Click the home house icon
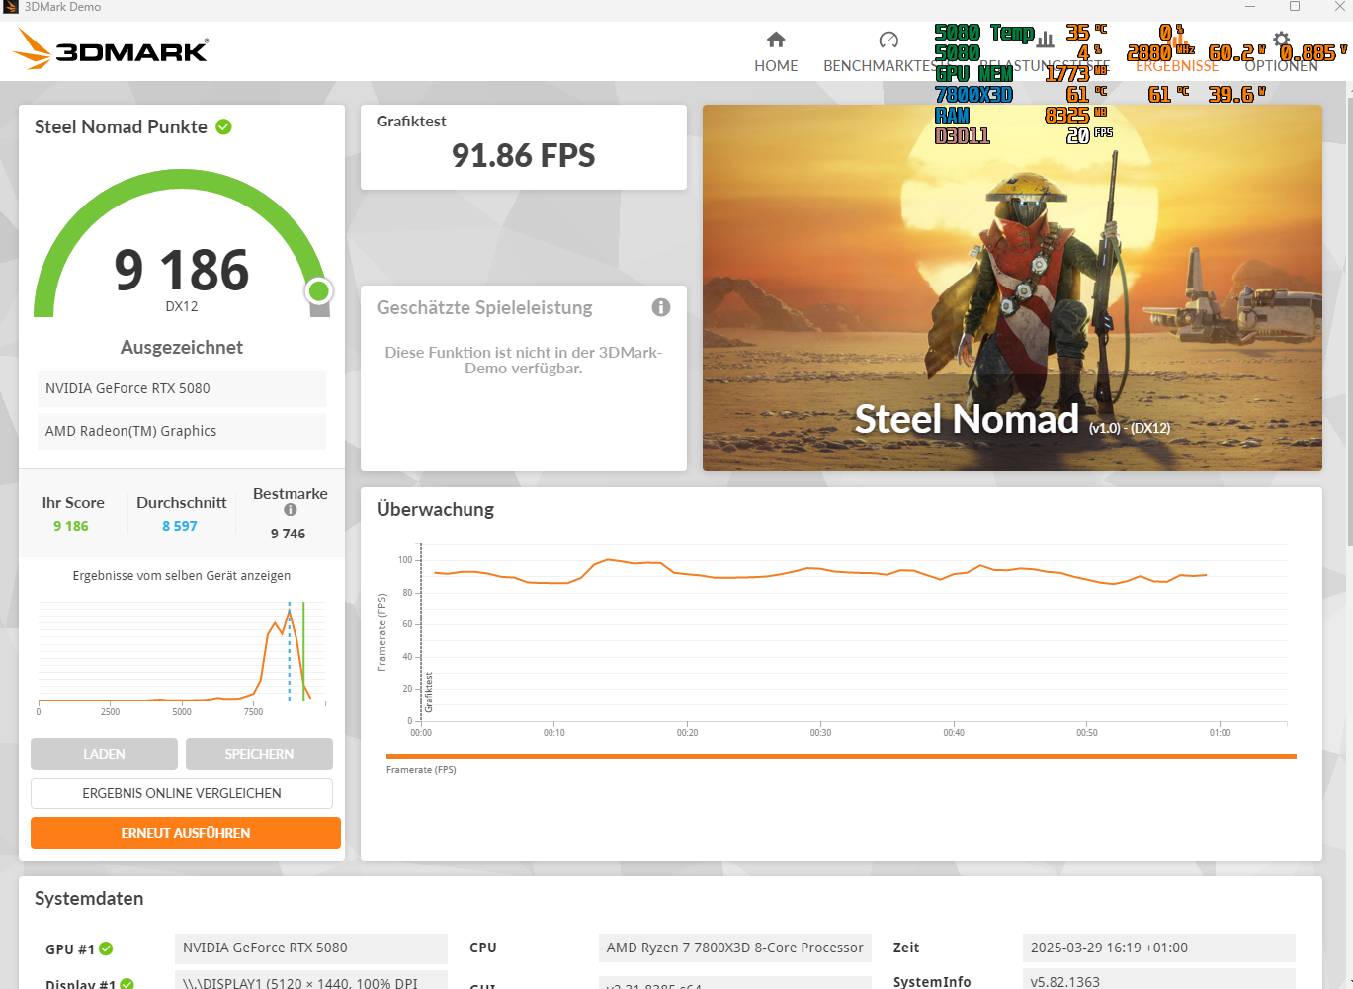 pyautogui.click(x=776, y=40)
